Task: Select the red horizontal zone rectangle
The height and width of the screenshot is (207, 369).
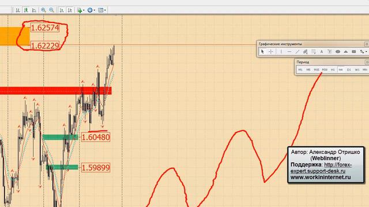Action: 55,91
